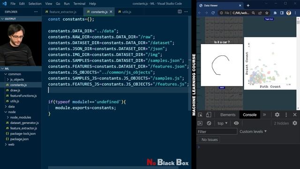Open the browser zoom magnifier icon
The height and width of the screenshot is (169, 300).
[x=253, y=13]
